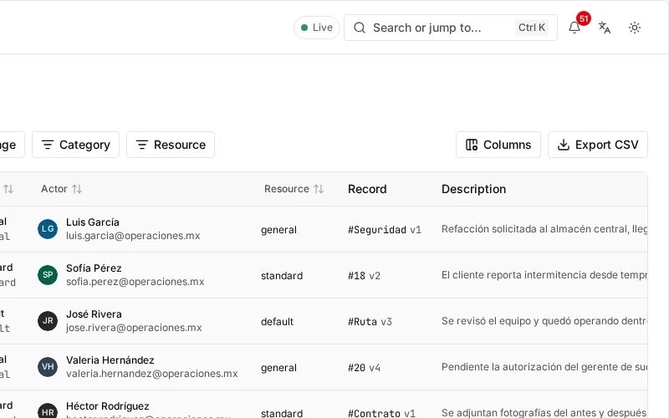Image resolution: width=669 pixels, height=418 pixels.
Task: Select Valeria Hernández actor name
Action: click(110, 360)
